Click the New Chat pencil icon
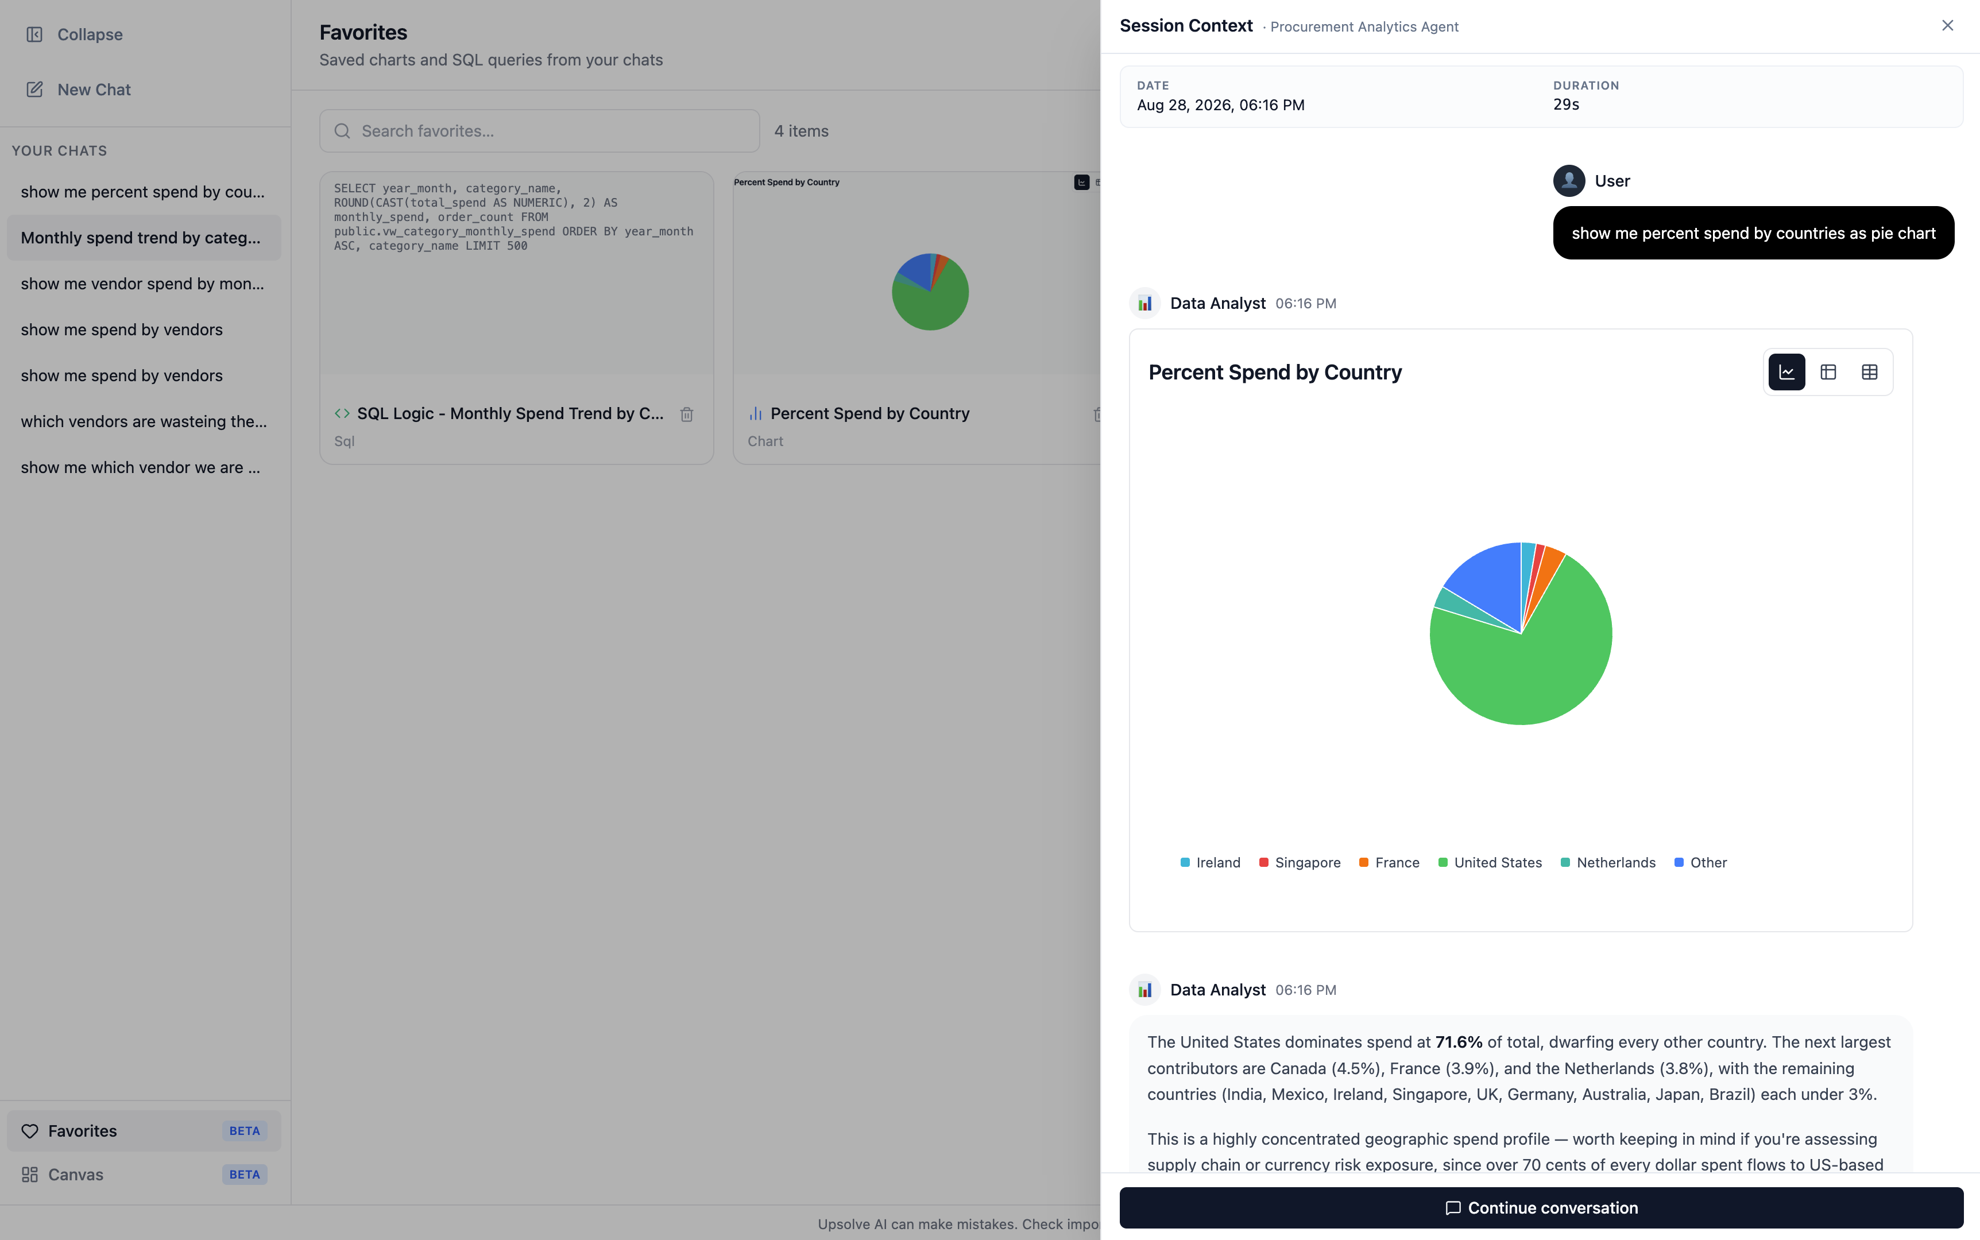 34,90
